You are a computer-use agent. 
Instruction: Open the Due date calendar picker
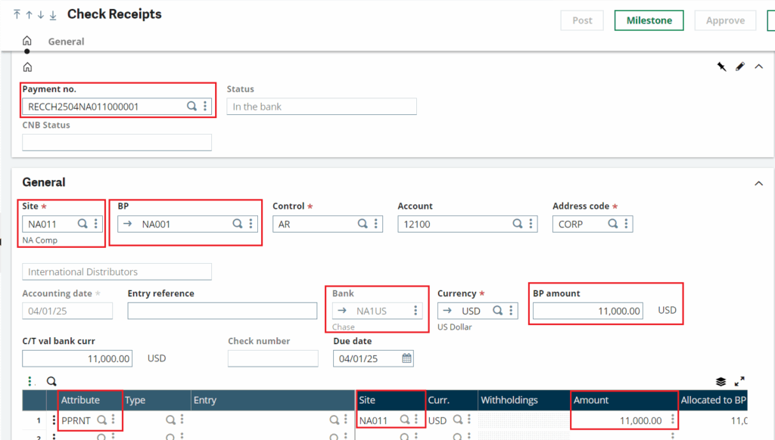[406, 358]
